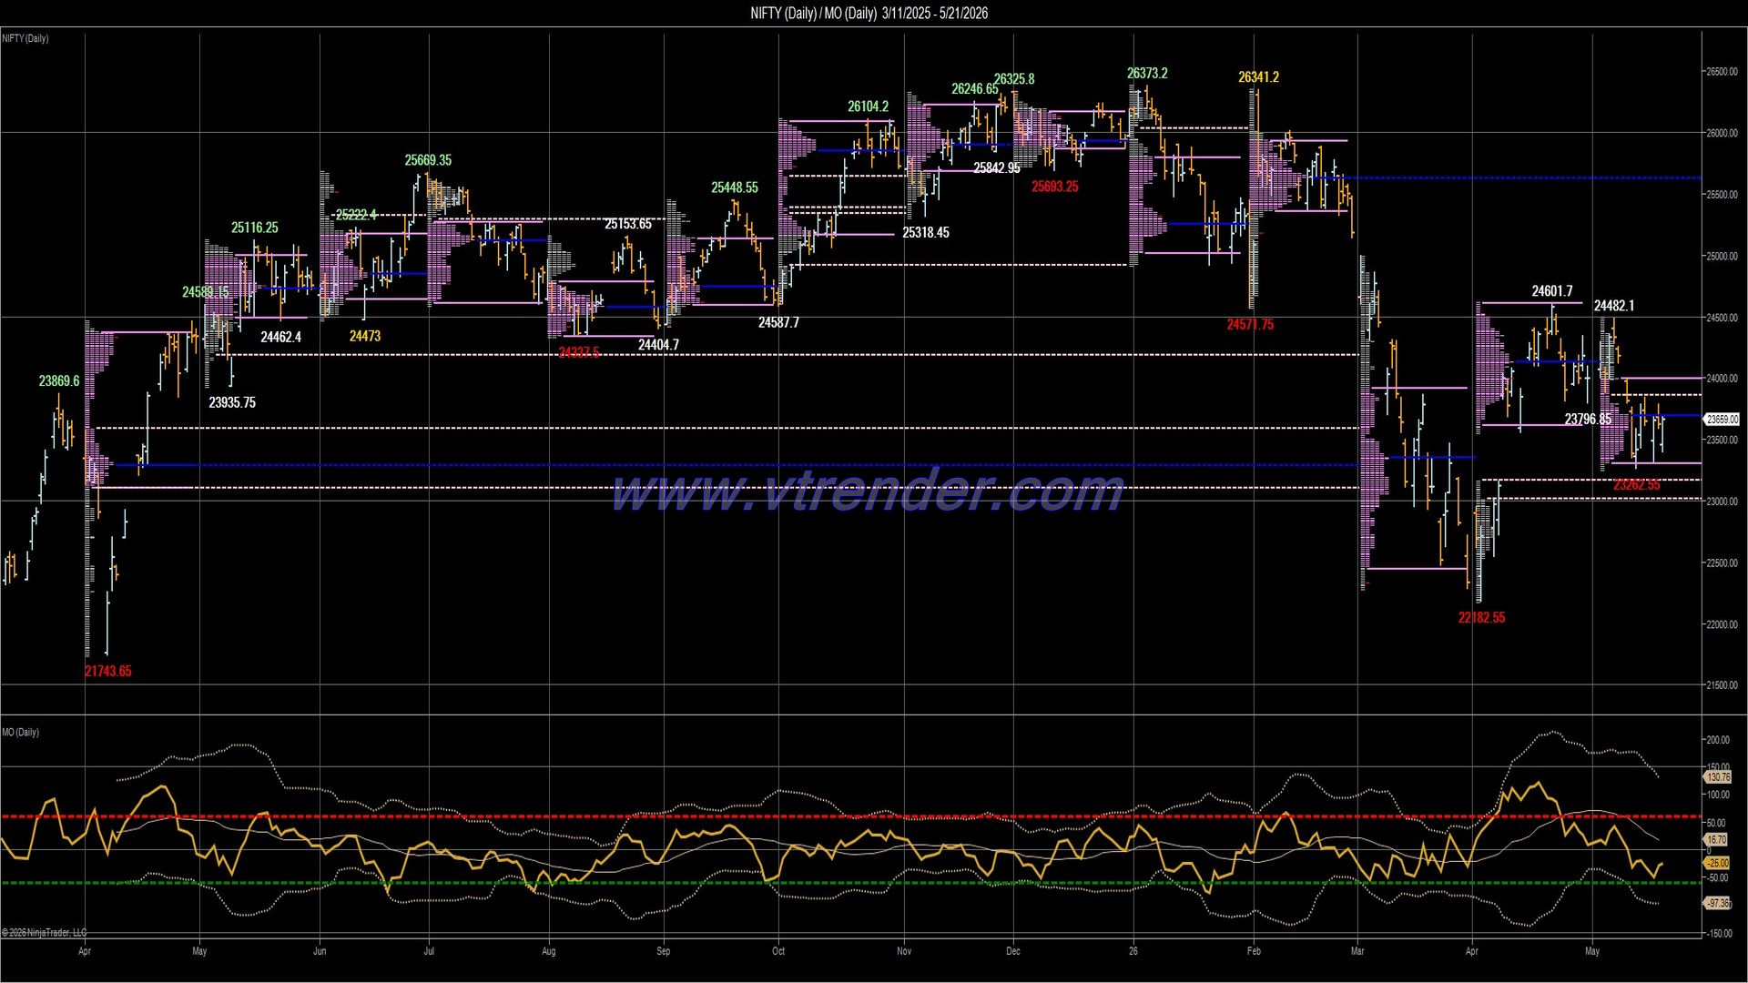This screenshot has width=1748, height=983.
Task: Select the 25842.95 price label
Action: 997,168
